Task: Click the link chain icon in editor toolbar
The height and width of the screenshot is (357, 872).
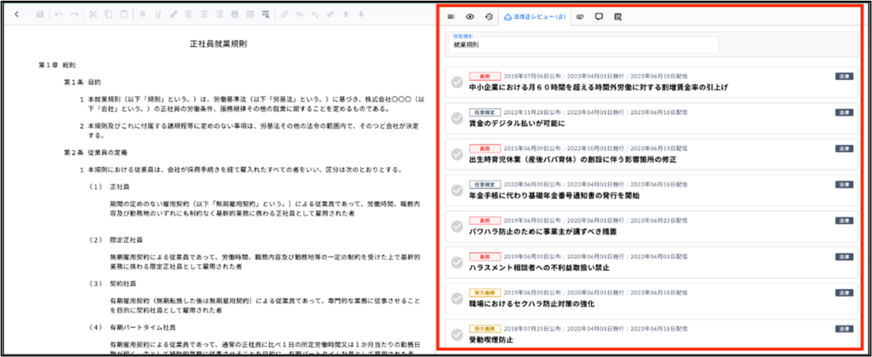Action: pos(284,14)
